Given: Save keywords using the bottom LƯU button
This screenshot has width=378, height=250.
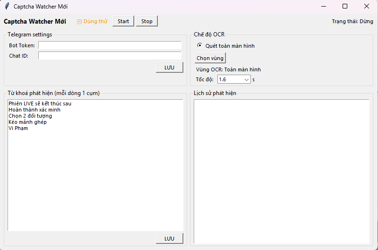Looking at the screenshot, I should [x=170, y=239].
